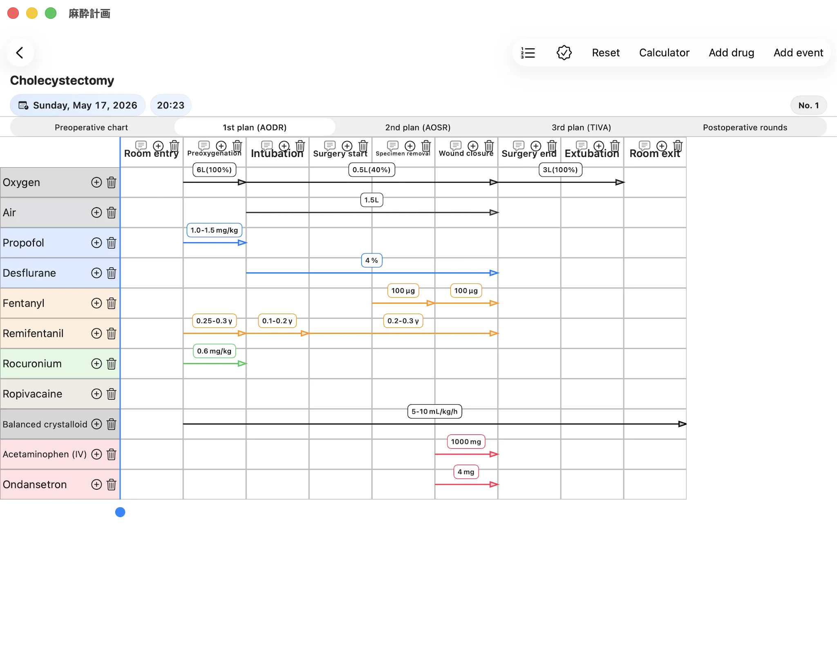Add event after Specimen removal column

[x=410, y=146]
